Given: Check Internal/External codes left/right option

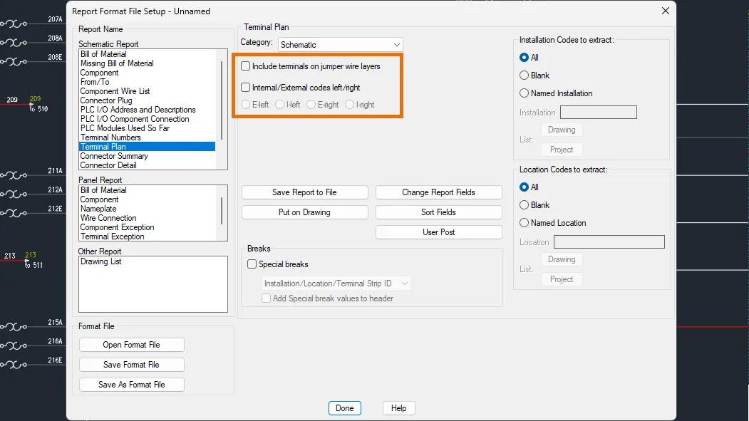Looking at the screenshot, I should 246,88.
